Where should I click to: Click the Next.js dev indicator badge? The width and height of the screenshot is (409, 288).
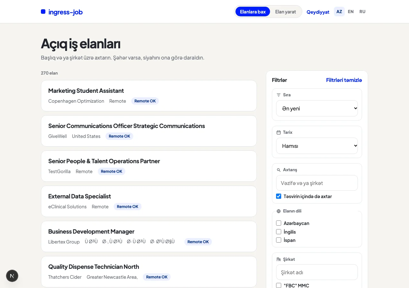12,276
